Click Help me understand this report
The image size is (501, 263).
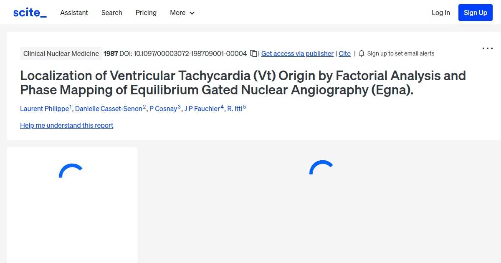click(x=66, y=125)
